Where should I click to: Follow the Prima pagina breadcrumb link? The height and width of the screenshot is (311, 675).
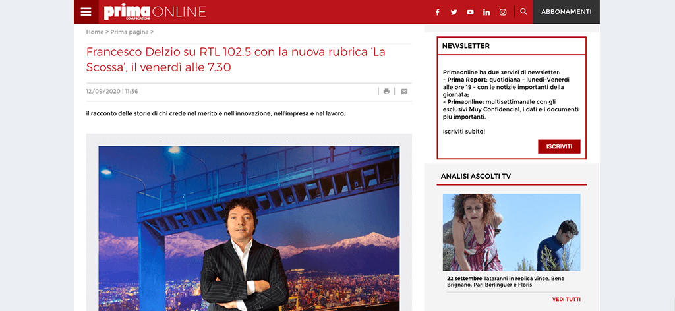pos(130,32)
